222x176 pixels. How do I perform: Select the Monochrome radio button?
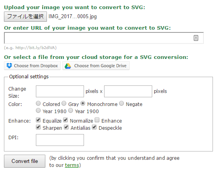[x=83, y=103]
